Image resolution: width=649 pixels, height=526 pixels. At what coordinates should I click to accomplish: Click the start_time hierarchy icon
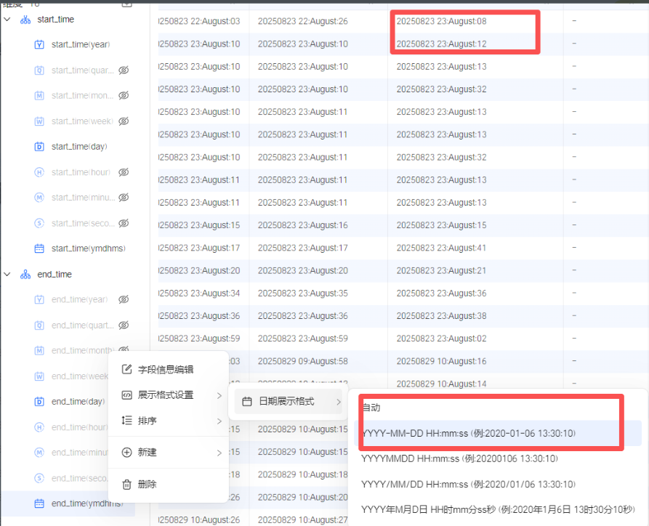click(x=25, y=20)
